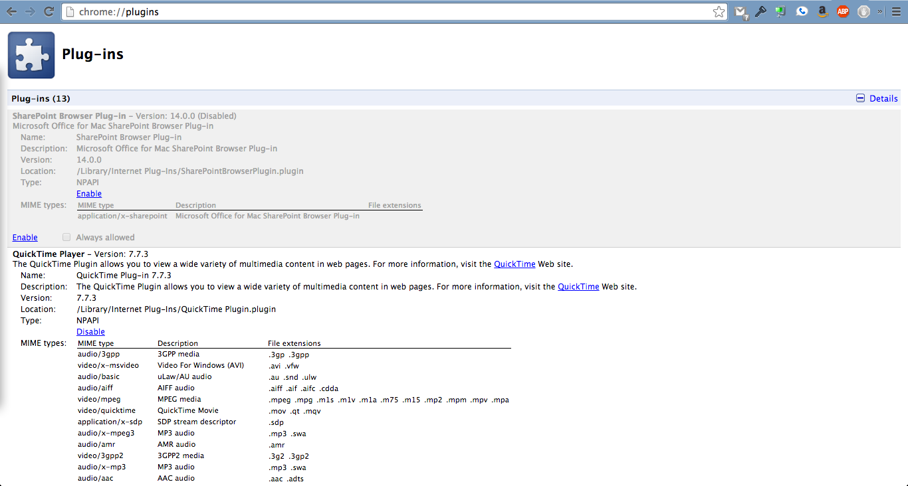The width and height of the screenshot is (908, 486).
Task: Click the key-shaped password extension icon
Action: point(761,11)
